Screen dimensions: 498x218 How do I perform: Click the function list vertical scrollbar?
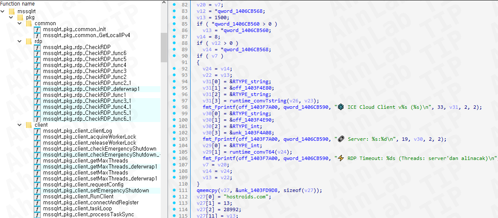(164, 47)
